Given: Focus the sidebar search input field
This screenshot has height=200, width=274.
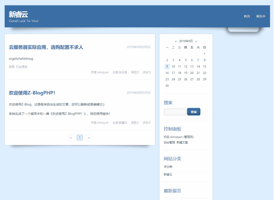Looking at the screenshot, I should 175,112.
